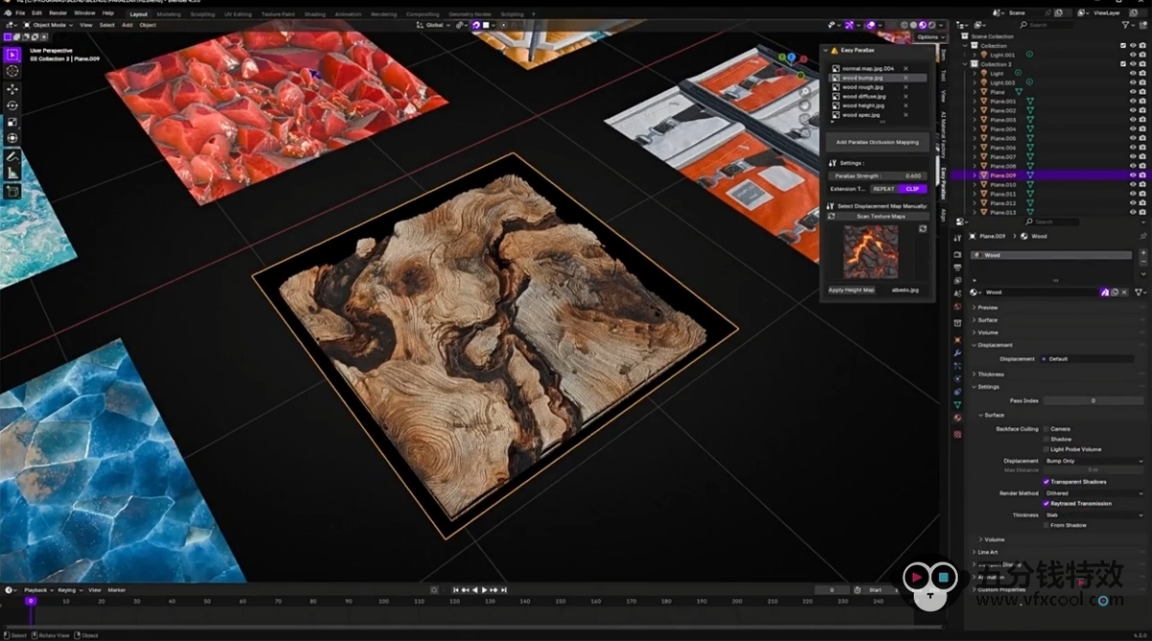Open Displacement Bump Only dropdown

click(x=1093, y=461)
